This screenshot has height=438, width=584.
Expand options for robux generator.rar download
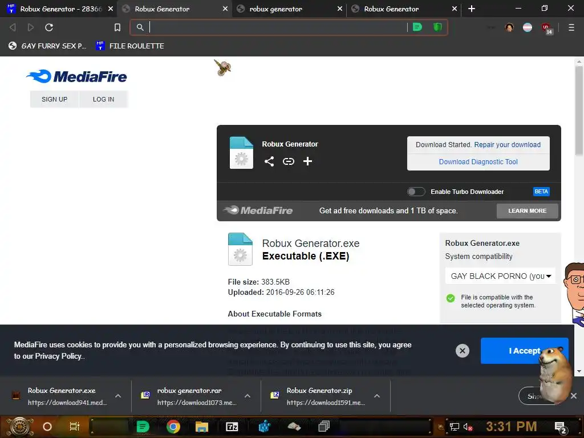[248, 396]
